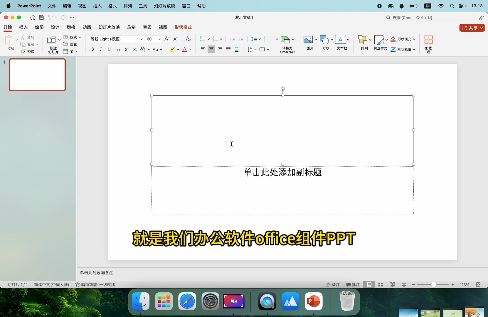Open Spotlight search in macOS menu bar
The height and width of the screenshot is (317, 488).
pos(452,6)
